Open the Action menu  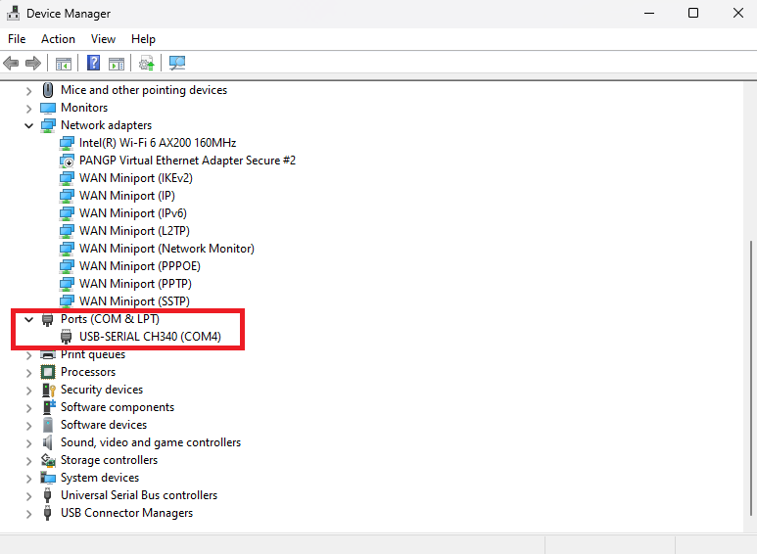(x=58, y=39)
